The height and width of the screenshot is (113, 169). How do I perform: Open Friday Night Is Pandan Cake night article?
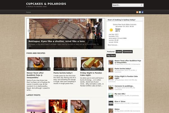[91, 74]
